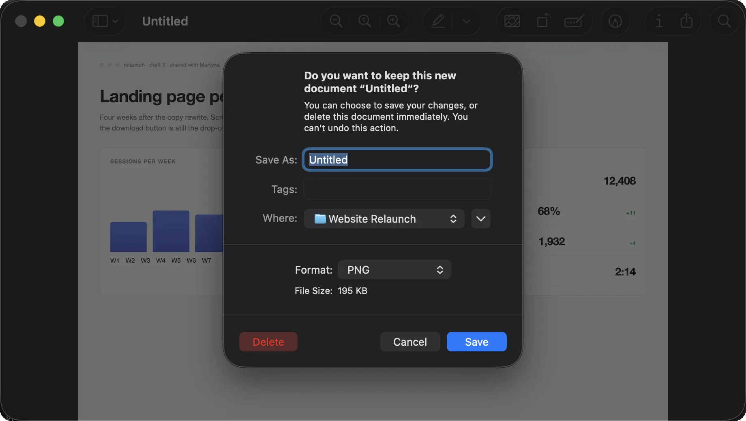The image size is (746, 421).
Task: Expand the save dialog with the chevron button
Action: tap(481, 219)
